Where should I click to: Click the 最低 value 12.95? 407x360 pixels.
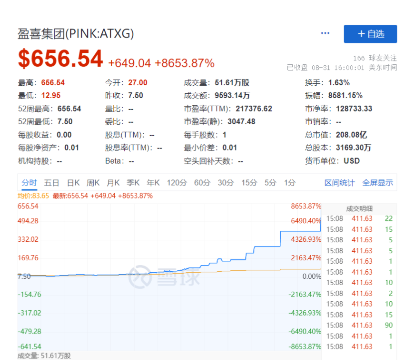pos(51,96)
